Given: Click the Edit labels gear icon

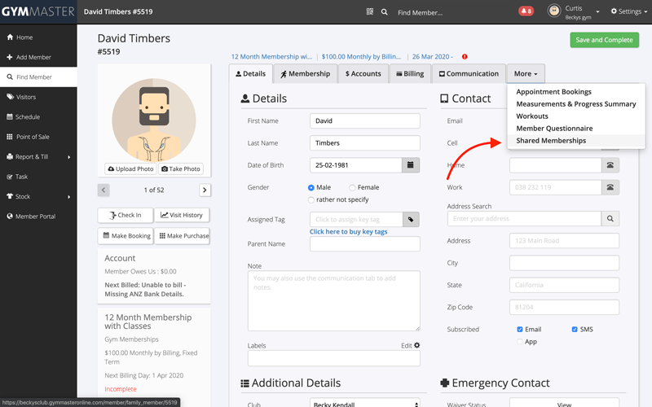Looking at the screenshot, I should pyautogui.click(x=417, y=345).
